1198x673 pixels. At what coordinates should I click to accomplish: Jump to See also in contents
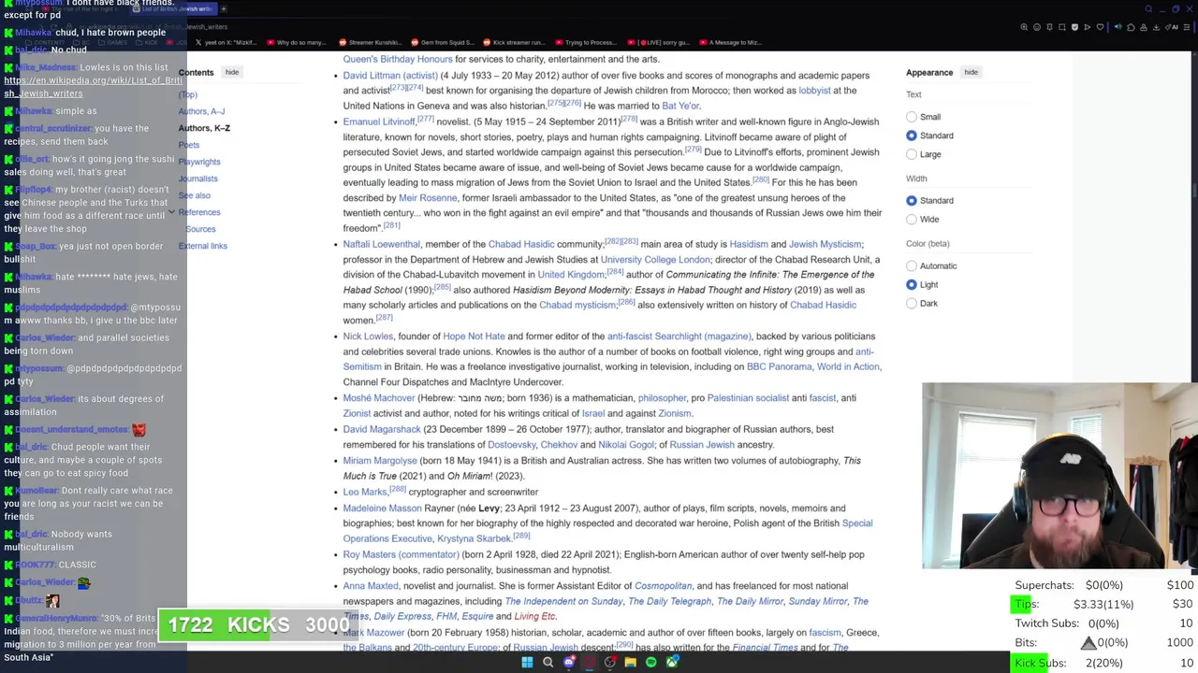[x=195, y=195]
